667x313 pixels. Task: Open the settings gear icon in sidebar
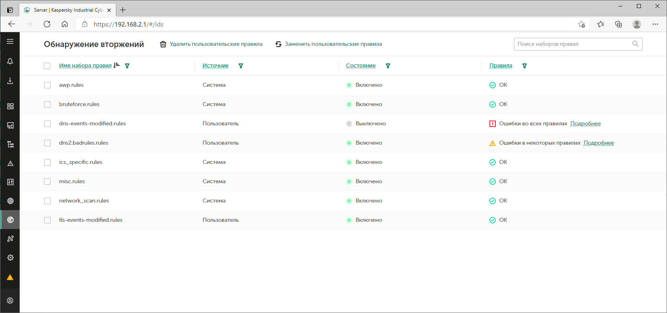10,258
